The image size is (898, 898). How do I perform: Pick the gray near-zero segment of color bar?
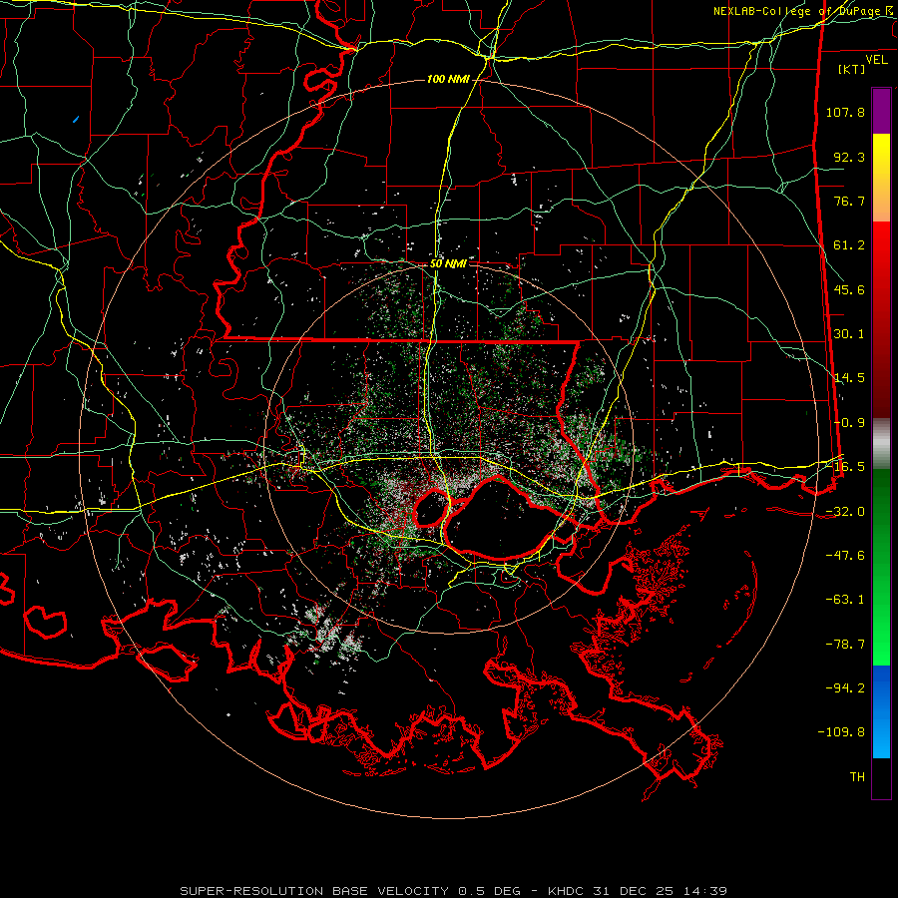coord(881,444)
